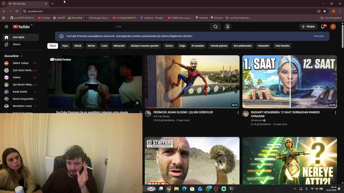The width and height of the screenshot is (344, 193).
Task: Open Shorts from the sidebar
Action: click(x=20, y=44)
